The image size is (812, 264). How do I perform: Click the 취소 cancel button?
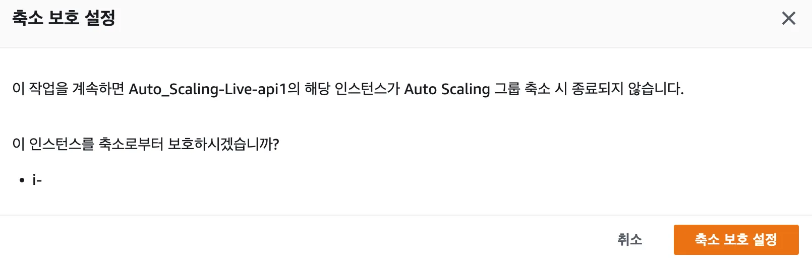[x=629, y=239]
